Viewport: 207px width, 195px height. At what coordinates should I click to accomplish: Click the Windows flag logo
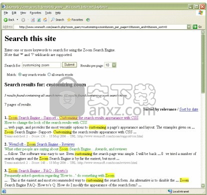coord(200,13)
